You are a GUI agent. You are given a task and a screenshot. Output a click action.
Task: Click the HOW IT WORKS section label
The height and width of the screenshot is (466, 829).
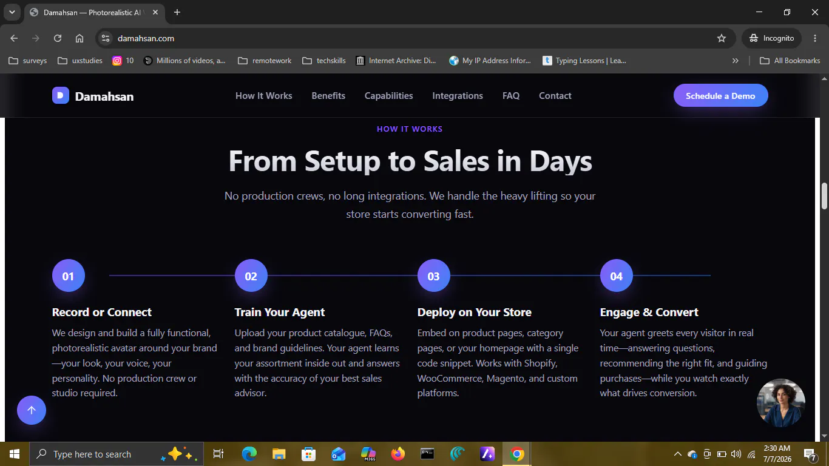pos(410,129)
